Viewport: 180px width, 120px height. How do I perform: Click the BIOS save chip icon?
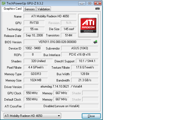(95, 42)
